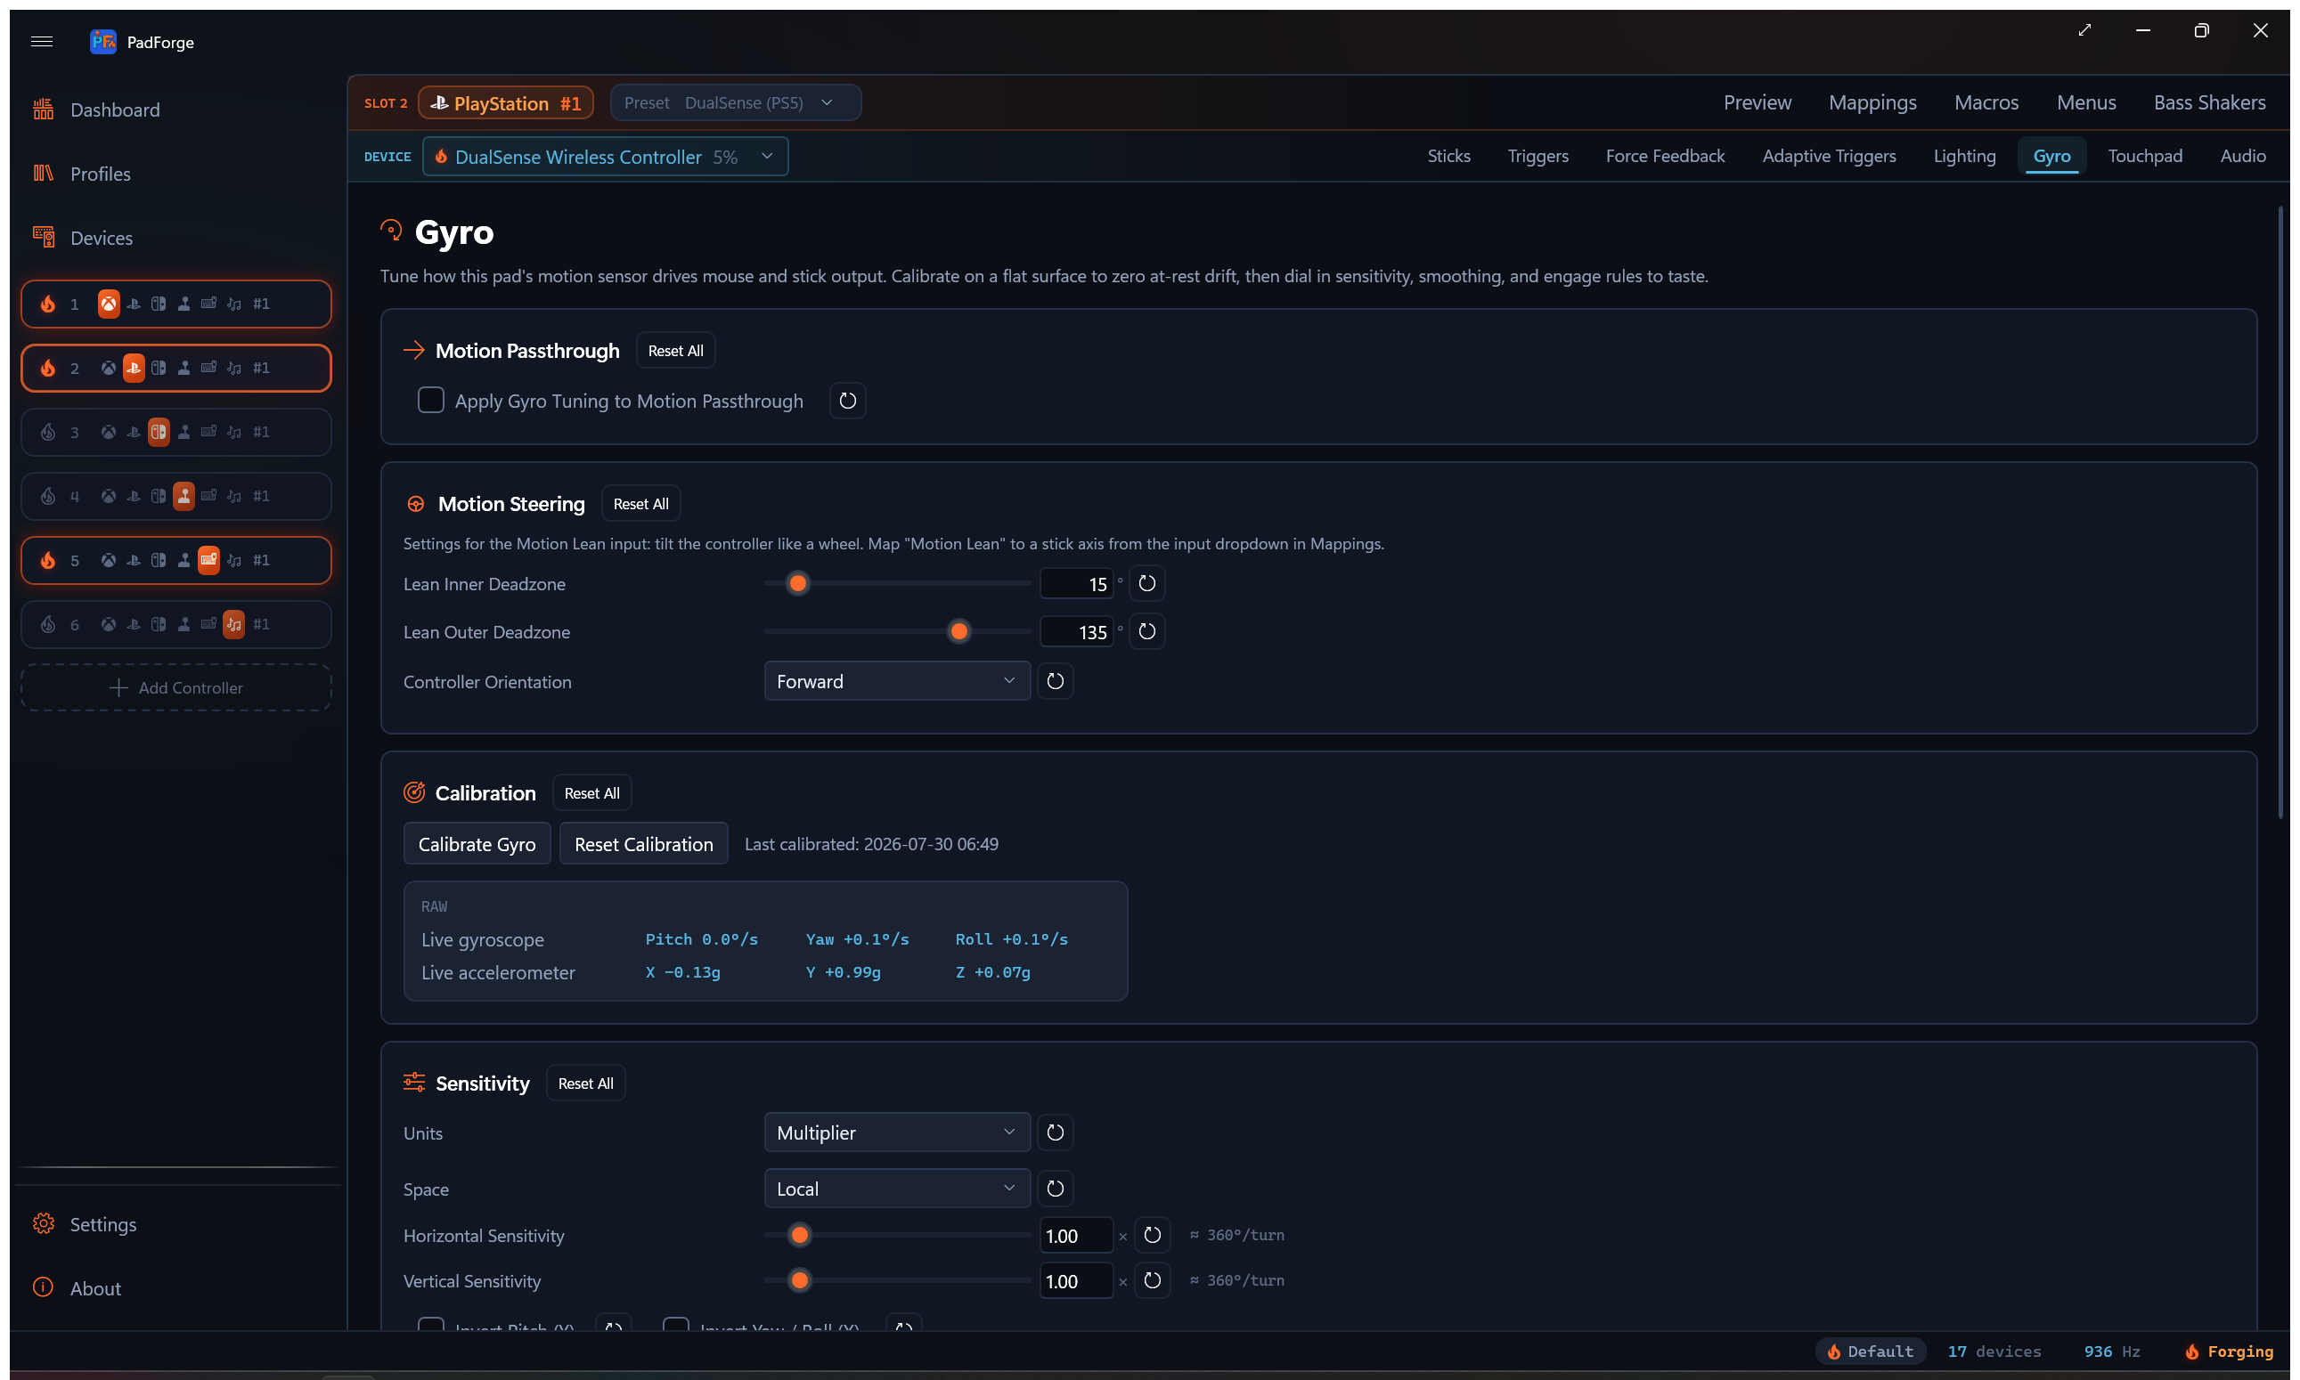Screen dimensions: 2300x1380
Task: Select the Xbox icon in slot 1
Action: click(x=109, y=304)
